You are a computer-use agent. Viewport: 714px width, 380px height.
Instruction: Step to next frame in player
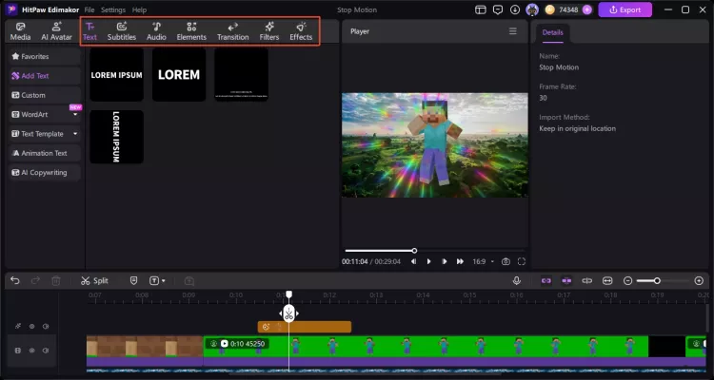coord(444,261)
